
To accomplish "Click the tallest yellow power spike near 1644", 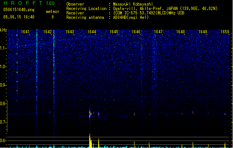I will [90, 140].
